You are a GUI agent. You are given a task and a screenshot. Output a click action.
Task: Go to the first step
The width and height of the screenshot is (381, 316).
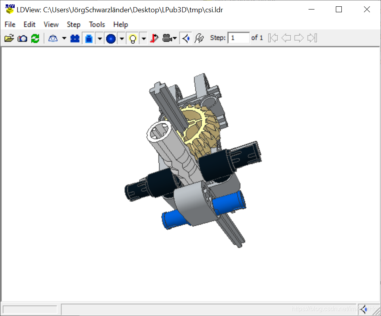tap(273, 38)
